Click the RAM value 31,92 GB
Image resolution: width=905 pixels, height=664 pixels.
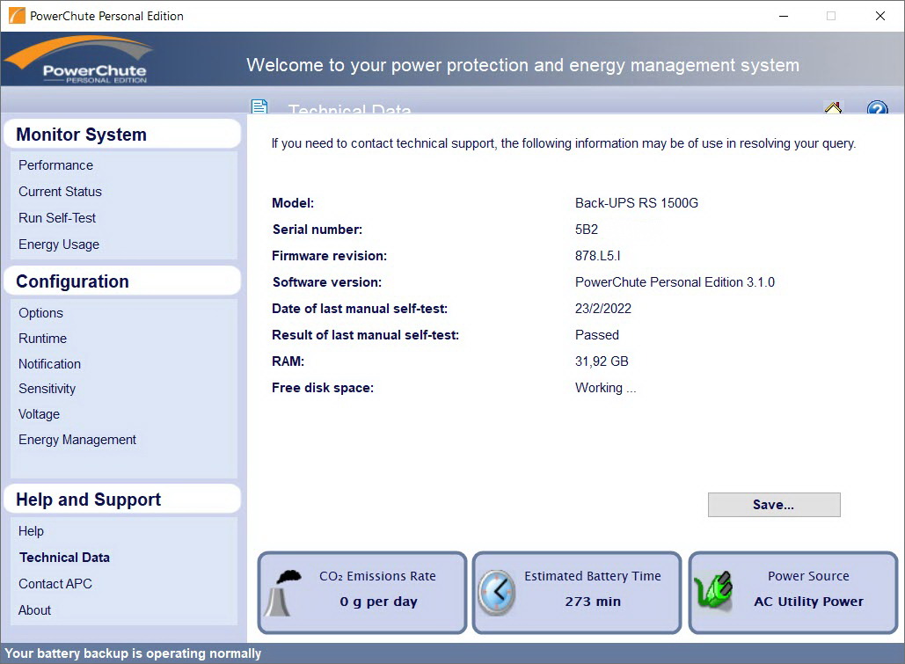pos(602,361)
